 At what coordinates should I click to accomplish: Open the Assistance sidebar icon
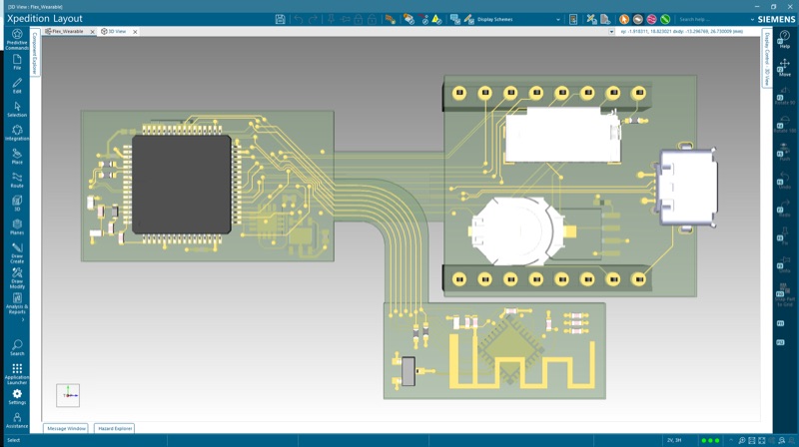pos(17,420)
